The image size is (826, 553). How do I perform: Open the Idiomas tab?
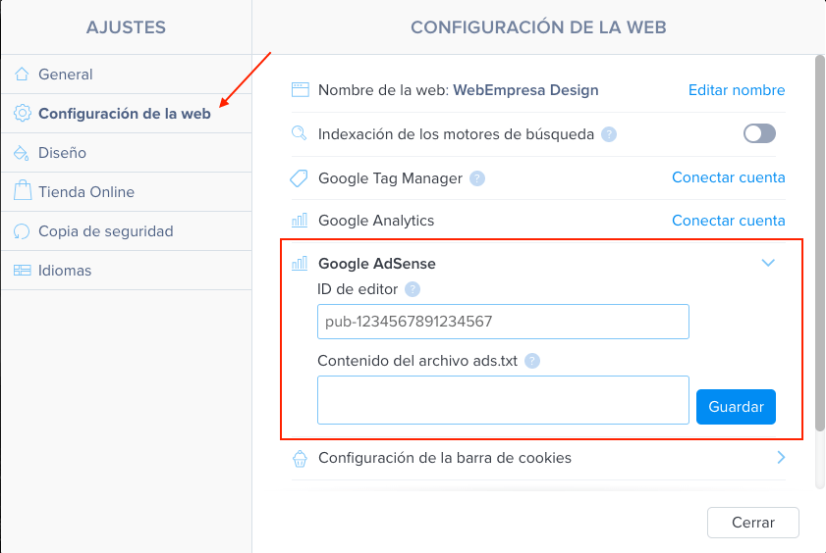tap(127, 271)
